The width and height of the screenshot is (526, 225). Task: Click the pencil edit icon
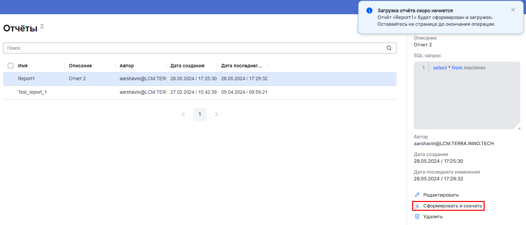pyautogui.click(x=417, y=195)
